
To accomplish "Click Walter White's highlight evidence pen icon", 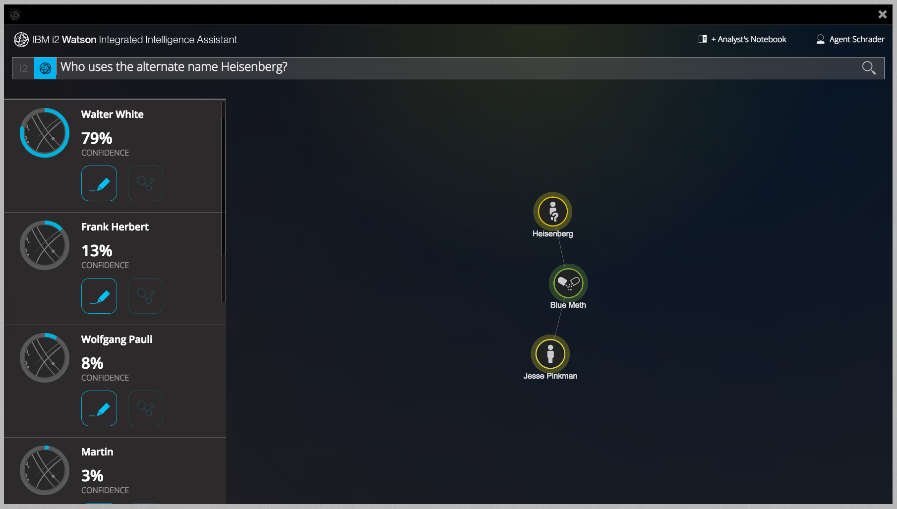I will click(x=99, y=183).
